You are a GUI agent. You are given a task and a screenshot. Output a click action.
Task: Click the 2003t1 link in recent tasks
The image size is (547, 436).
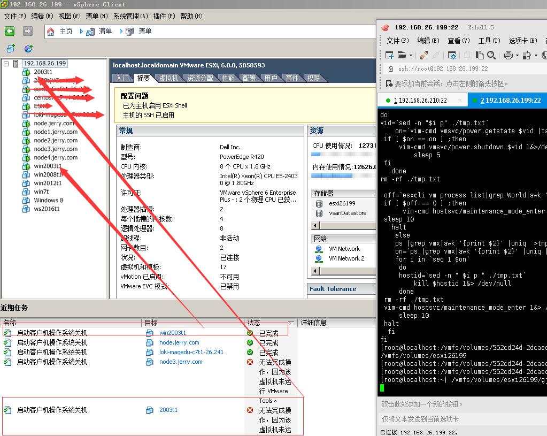pos(168,410)
